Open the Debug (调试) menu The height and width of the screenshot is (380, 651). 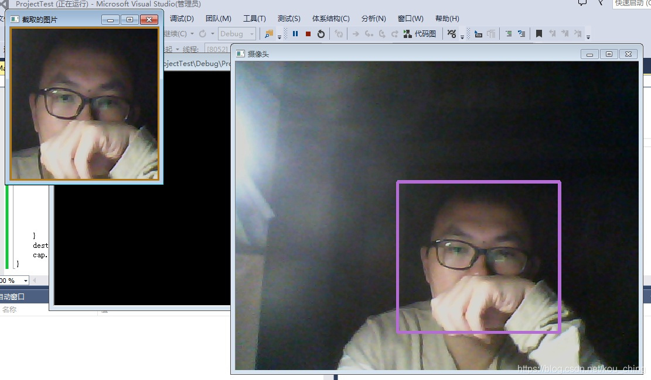pos(182,19)
